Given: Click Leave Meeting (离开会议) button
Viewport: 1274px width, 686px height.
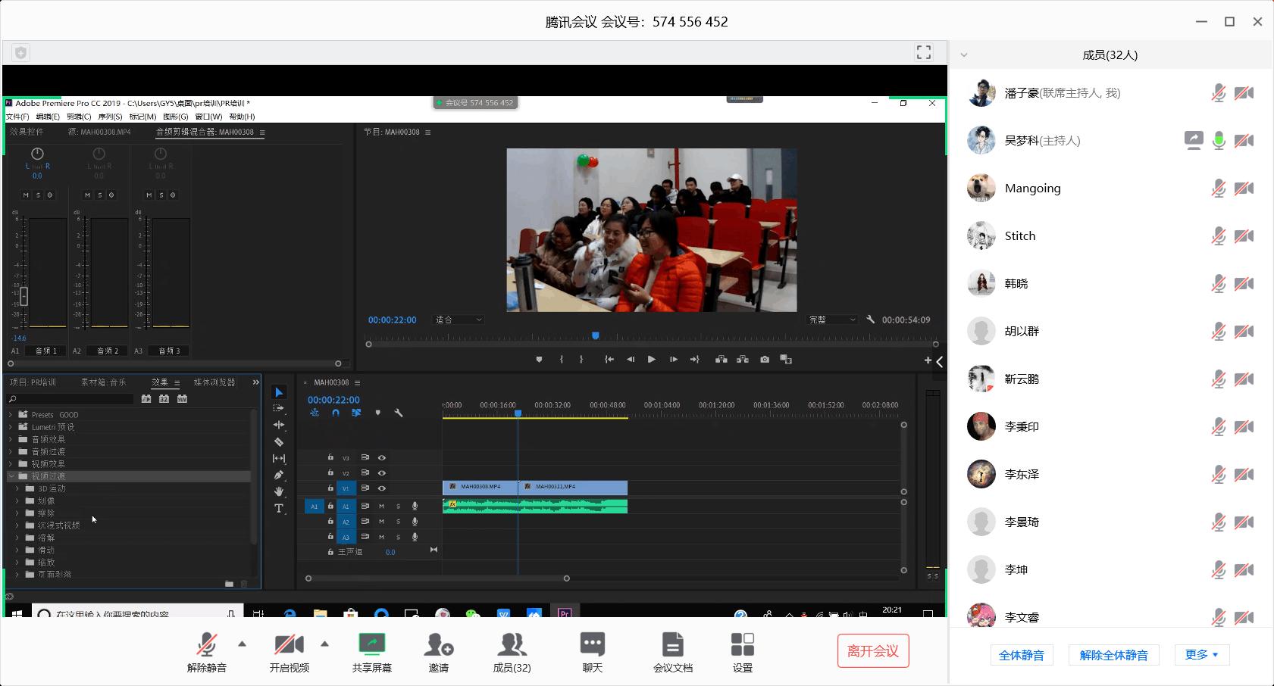Looking at the screenshot, I should point(872,651).
